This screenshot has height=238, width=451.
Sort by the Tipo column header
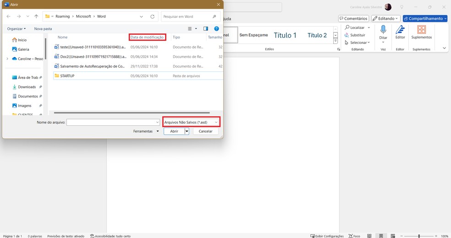tap(176, 37)
